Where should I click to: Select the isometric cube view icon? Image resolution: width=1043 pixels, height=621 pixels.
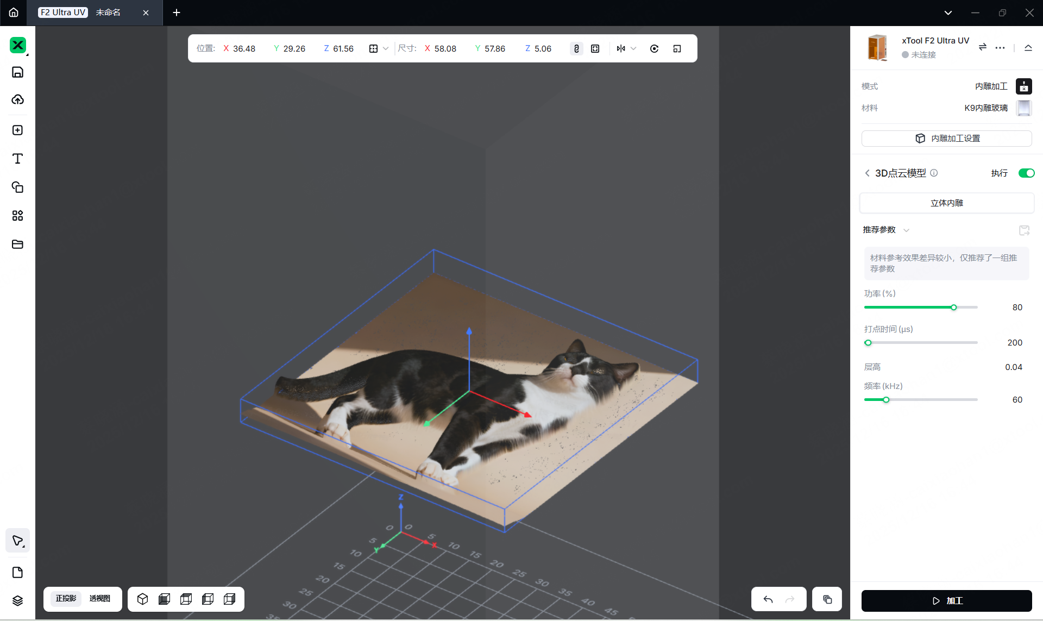(x=142, y=599)
